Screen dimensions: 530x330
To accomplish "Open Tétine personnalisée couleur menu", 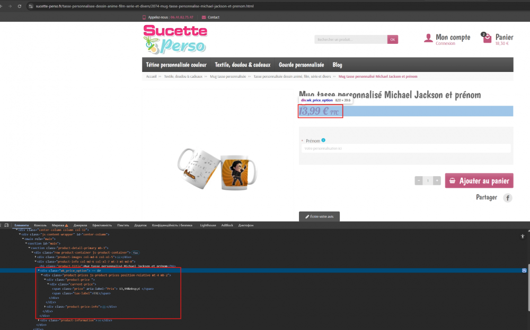I will pyautogui.click(x=176, y=65).
